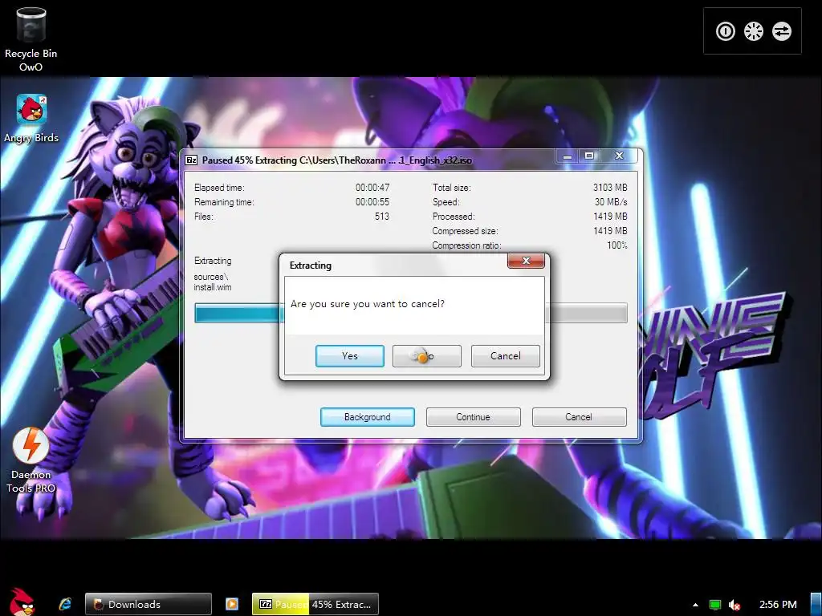
Task: Click the 'Are you sure you want to cancel?' text
Action: [367, 304]
